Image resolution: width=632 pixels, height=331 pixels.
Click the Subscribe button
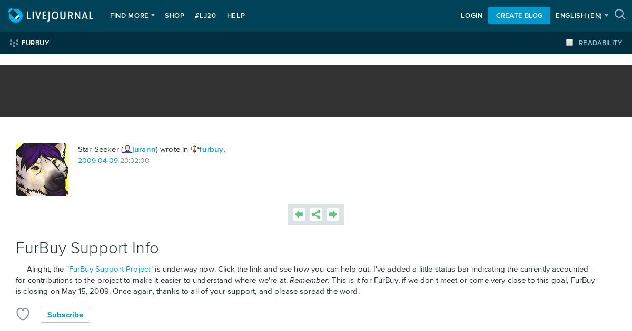[x=65, y=315]
